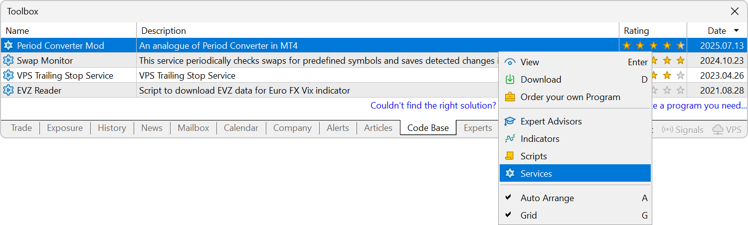The height and width of the screenshot is (225, 748).
Task: Close the Toolbox panel
Action: coord(735,11)
